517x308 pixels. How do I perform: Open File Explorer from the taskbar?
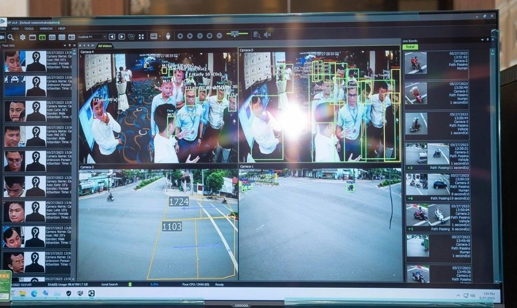[22, 294]
